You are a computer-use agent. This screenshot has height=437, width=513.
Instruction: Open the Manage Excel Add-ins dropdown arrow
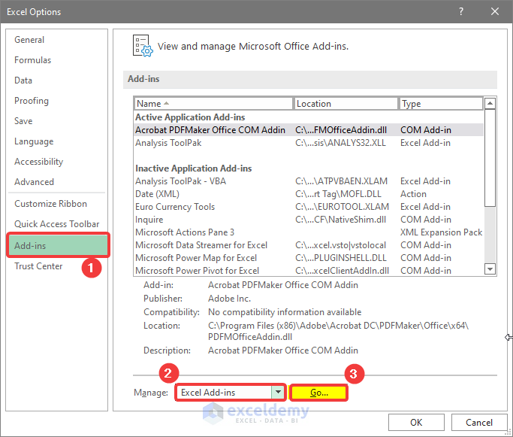278,392
